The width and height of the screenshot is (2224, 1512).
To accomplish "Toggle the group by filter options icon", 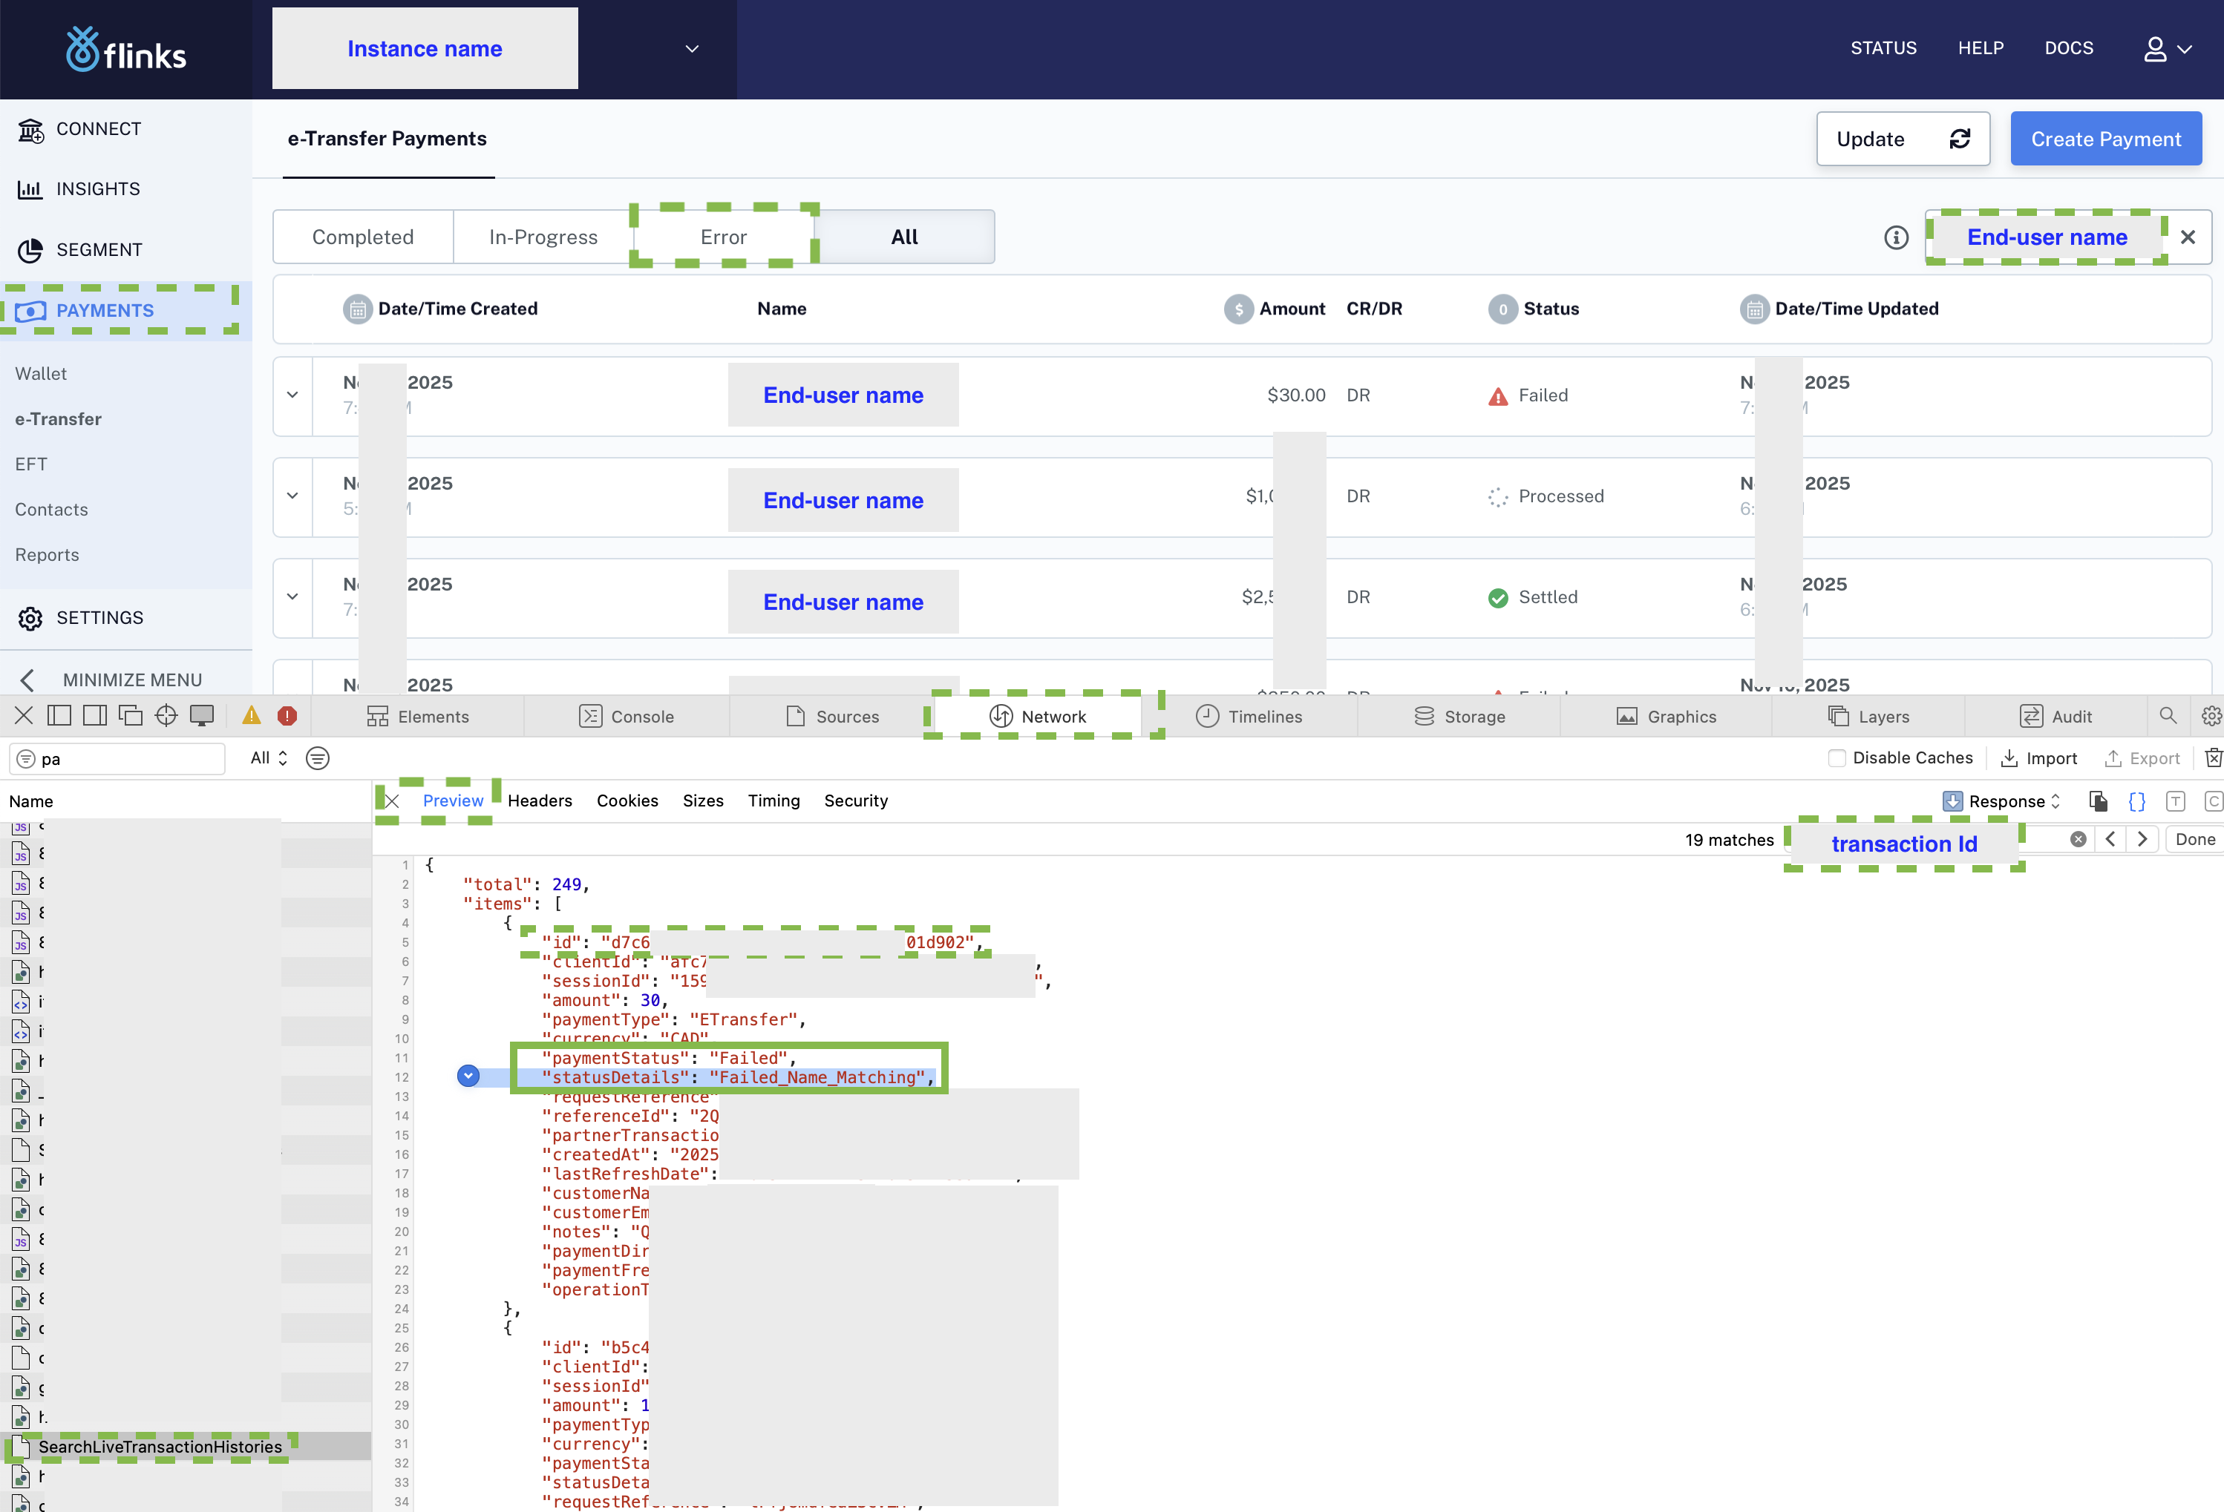I will (x=318, y=758).
